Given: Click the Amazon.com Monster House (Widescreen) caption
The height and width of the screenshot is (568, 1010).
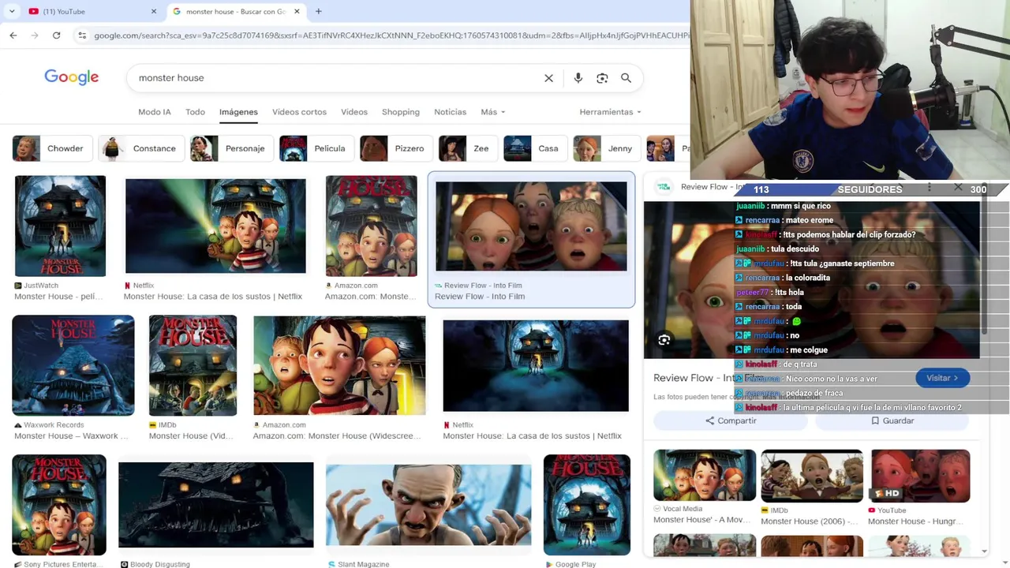Looking at the screenshot, I should coord(337,435).
